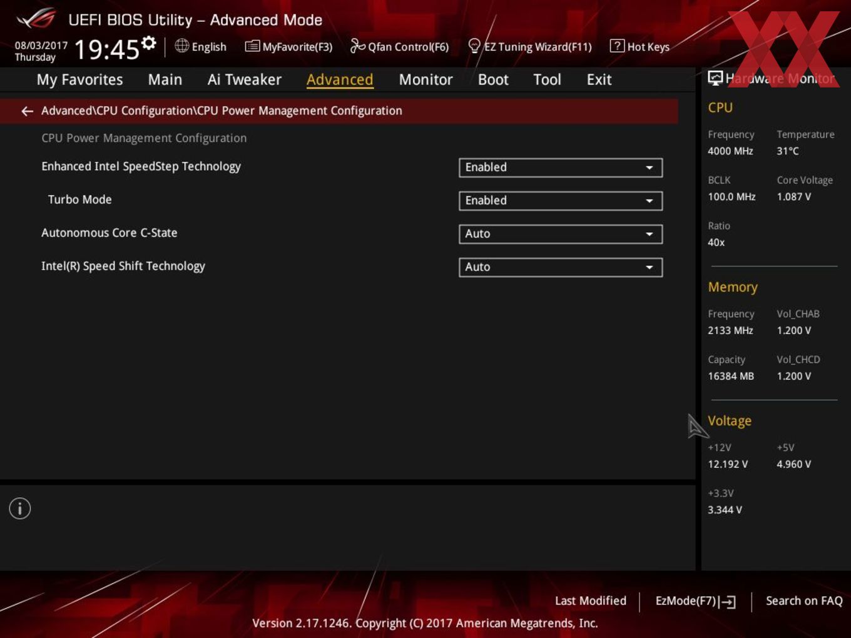This screenshot has width=851, height=638.
Task: Click the Qfan Control fan icon
Action: (357, 46)
